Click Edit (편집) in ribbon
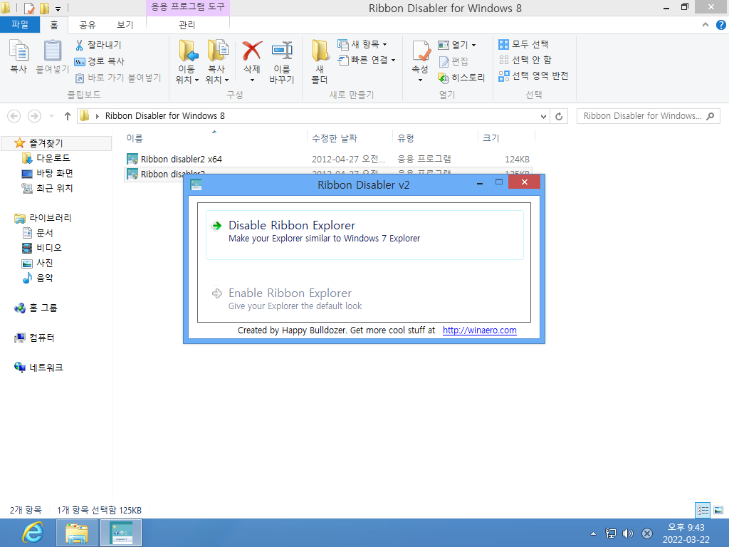Screen dimensions: 729x547 (x=453, y=61)
